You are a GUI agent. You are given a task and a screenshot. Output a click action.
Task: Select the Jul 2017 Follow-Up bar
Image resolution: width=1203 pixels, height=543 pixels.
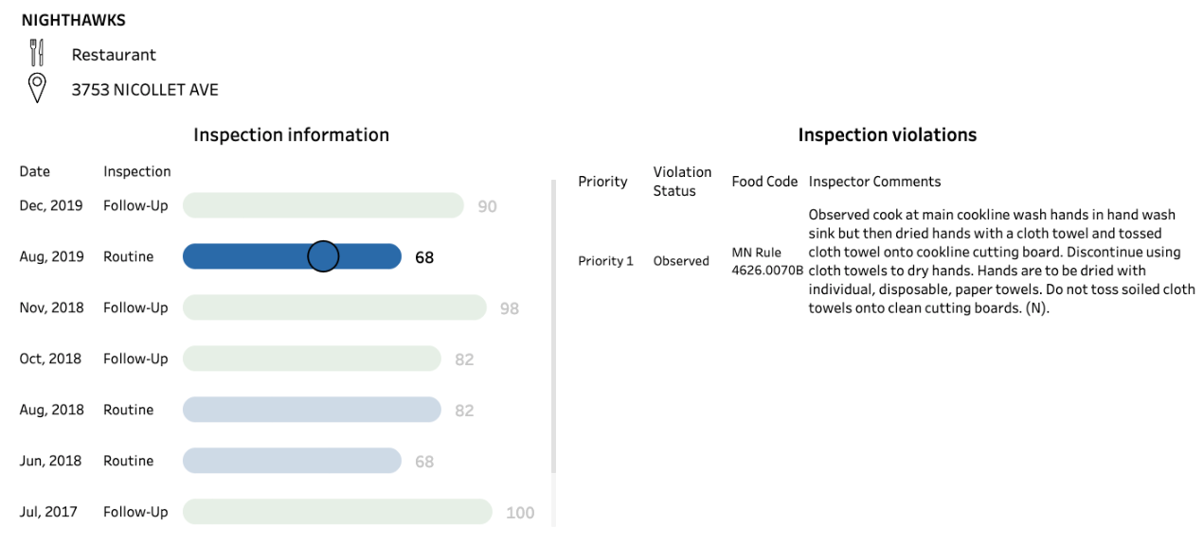pyautogui.click(x=337, y=512)
